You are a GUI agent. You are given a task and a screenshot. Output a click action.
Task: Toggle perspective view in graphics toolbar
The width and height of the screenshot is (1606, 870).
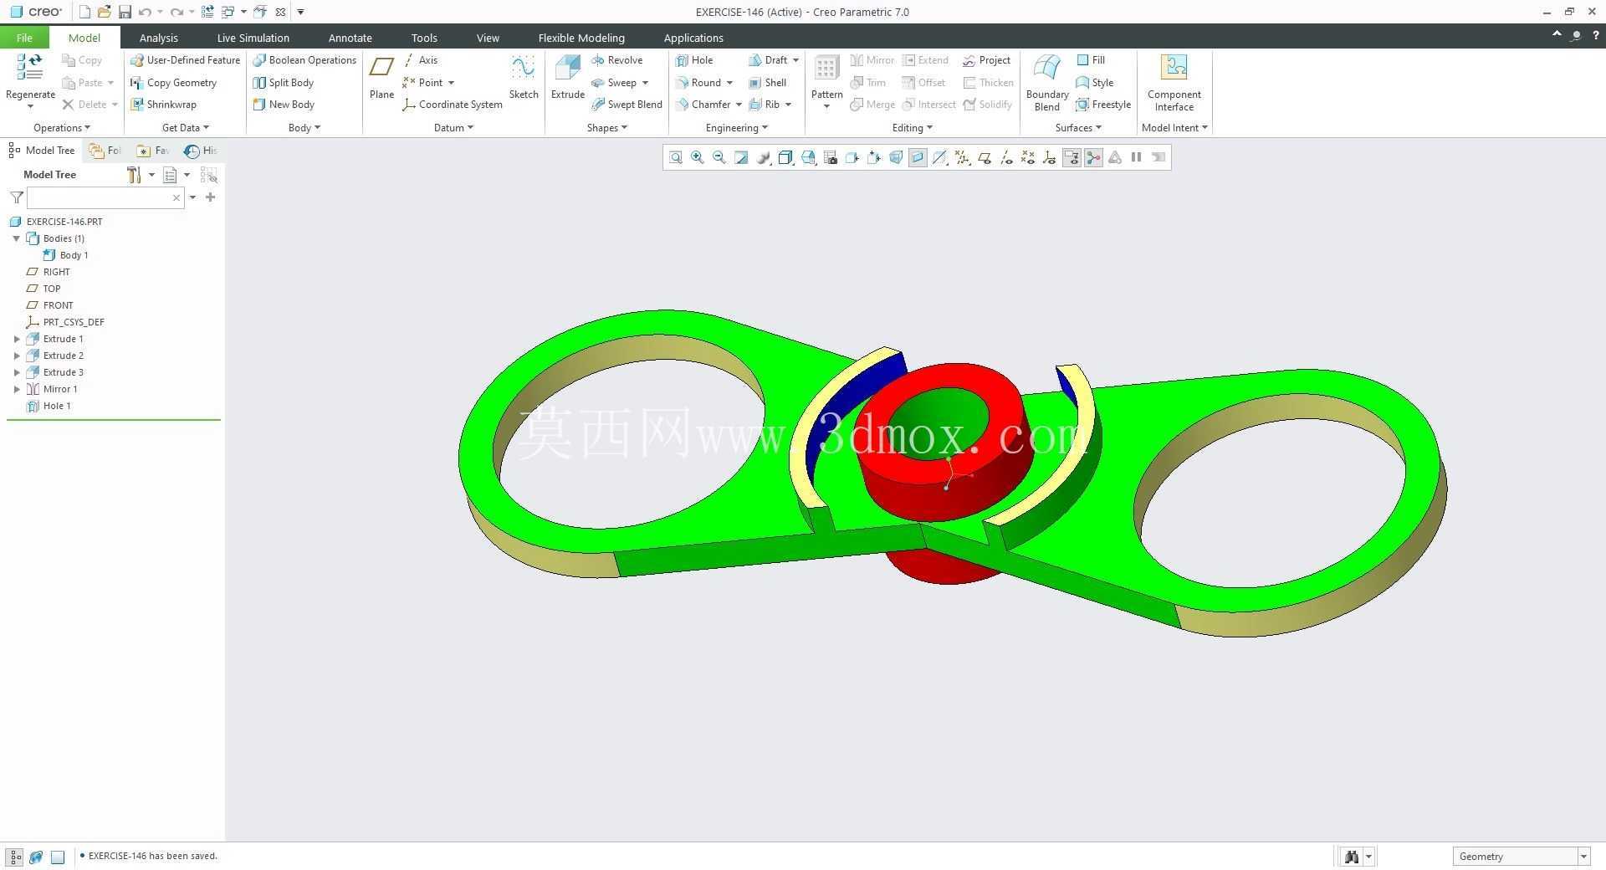click(x=896, y=157)
